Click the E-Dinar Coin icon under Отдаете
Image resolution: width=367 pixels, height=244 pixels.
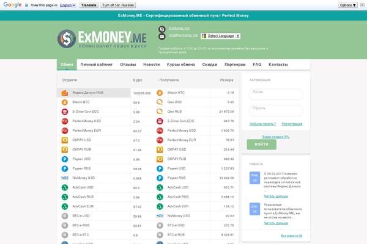(65, 112)
